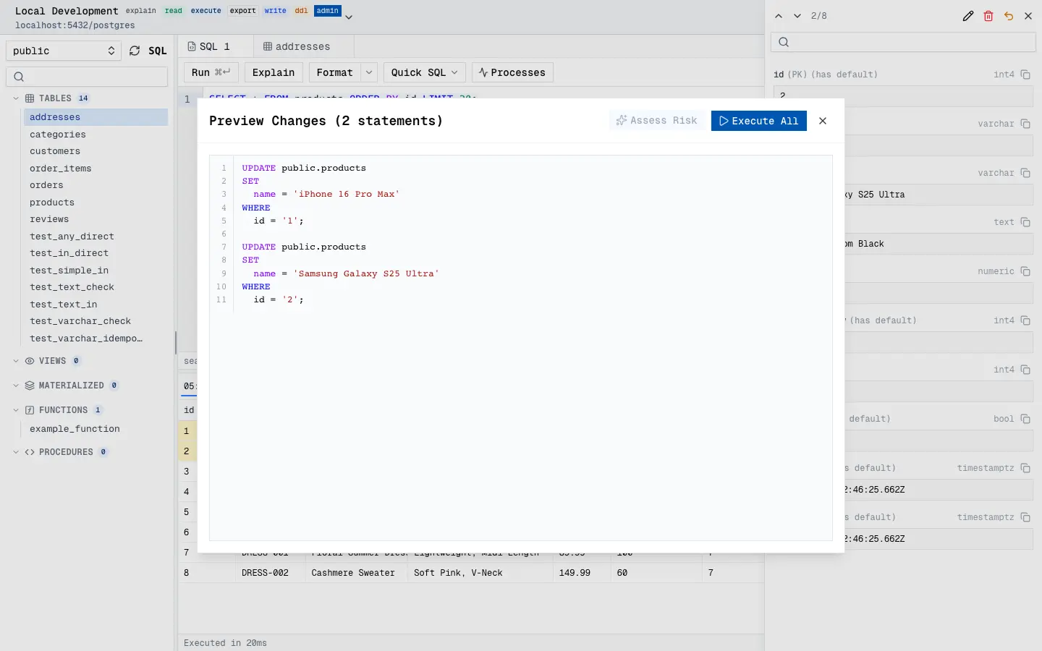Click the refresh schema icon
The width and height of the screenshot is (1042, 651).
pyautogui.click(x=135, y=51)
